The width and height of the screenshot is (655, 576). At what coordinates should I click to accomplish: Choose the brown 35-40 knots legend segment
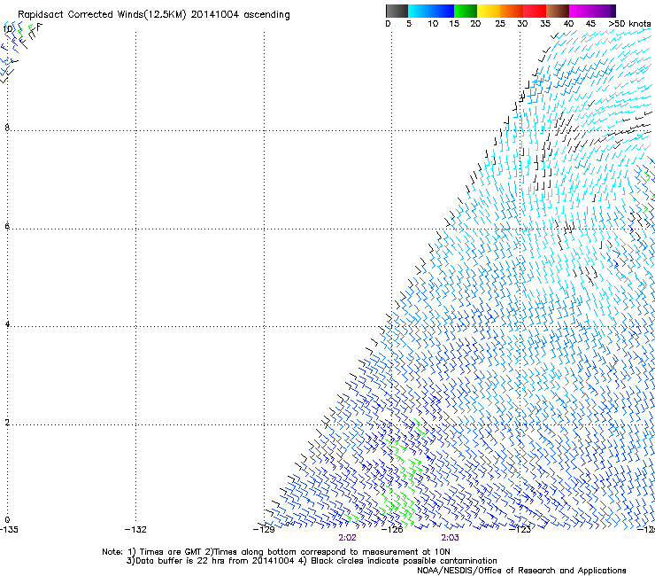558,11
